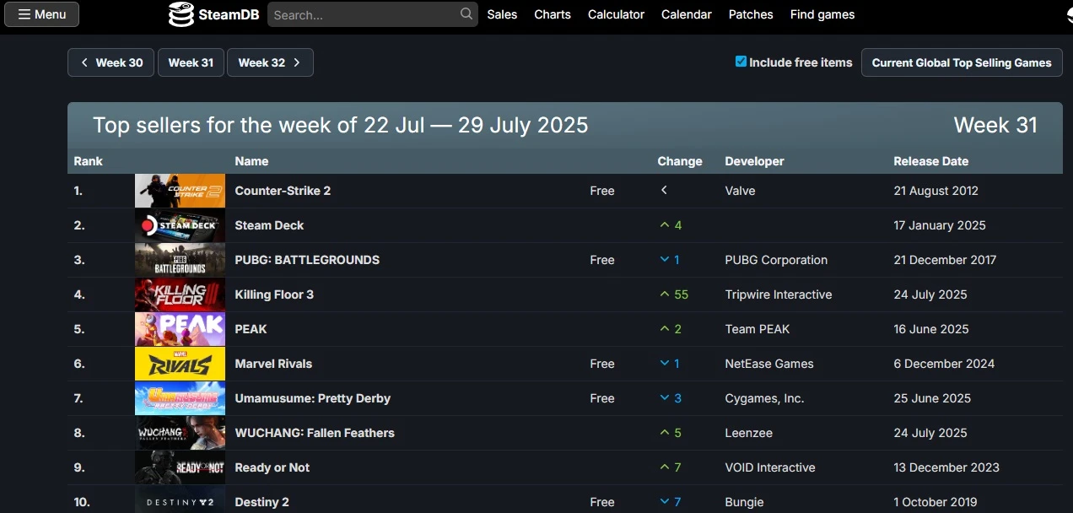Viewport: 1073px width, 513px height.
Task: Click the Leenzee developer text
Action: coord(748,433)
